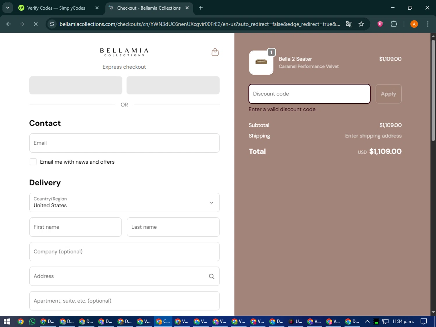Close the Checkout Bellamia Collections tab

[x=187, y=8]
